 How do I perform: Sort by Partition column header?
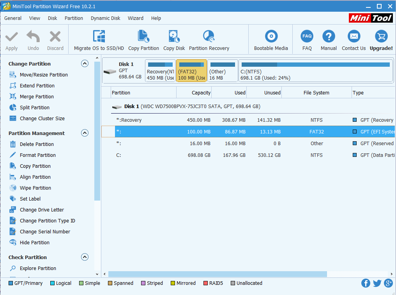pyautogui.click(x=143, y=93)
